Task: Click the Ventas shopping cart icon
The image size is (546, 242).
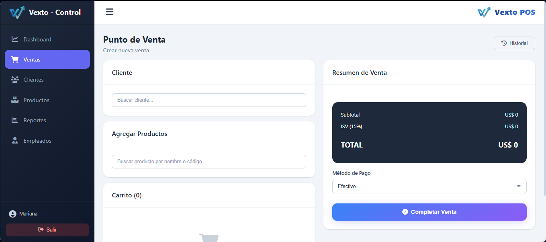Action: pos(15,59)
